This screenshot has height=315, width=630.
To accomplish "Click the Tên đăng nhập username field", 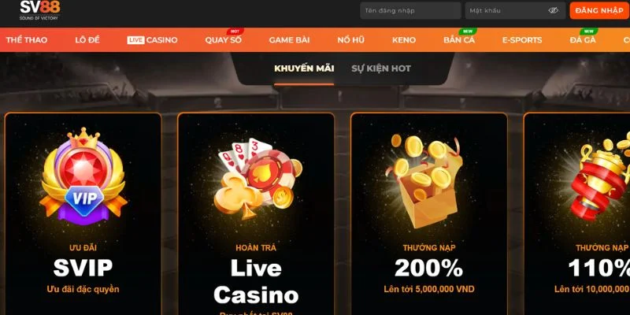I will pos(410,10).
